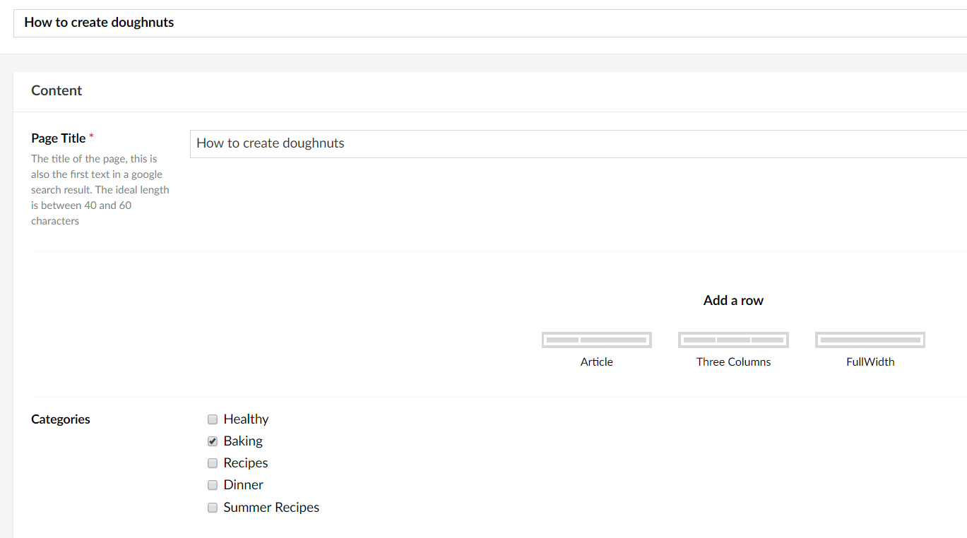Click the Baking category label text
Screen dimensions: 967x538
243,441
